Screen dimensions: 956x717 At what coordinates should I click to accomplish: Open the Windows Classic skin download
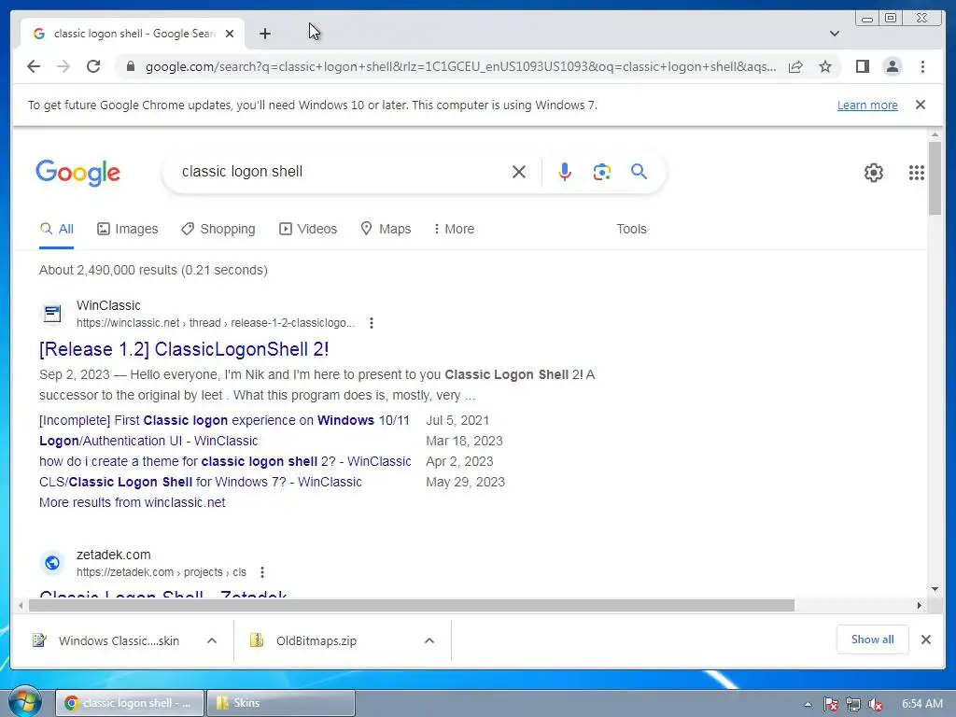click(107, 640)
